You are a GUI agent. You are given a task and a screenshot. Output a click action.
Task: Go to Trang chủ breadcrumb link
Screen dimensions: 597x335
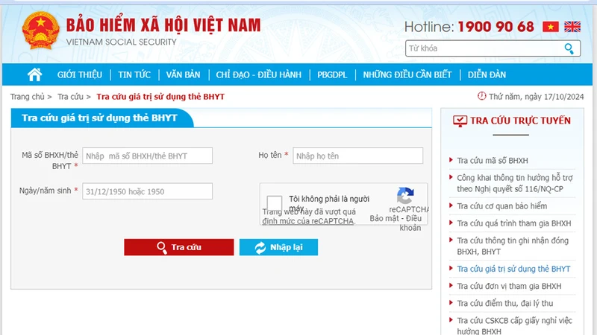[x=28, y=97]
